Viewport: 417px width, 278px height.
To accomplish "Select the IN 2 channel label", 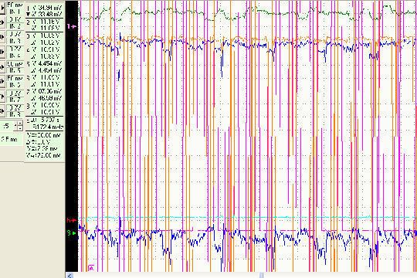I will pyautogui.click(x=15, y=26).
